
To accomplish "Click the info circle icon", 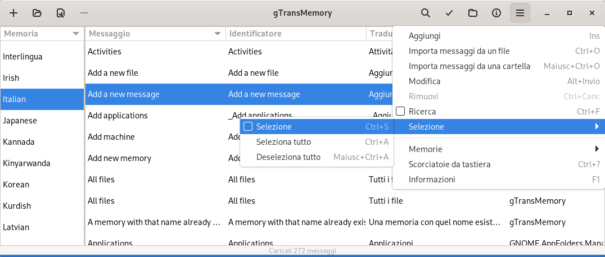I will (x=496, y=13).
